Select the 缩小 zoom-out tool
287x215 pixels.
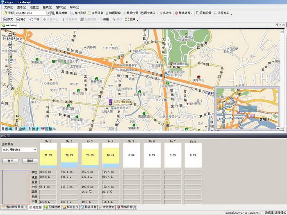21,19
